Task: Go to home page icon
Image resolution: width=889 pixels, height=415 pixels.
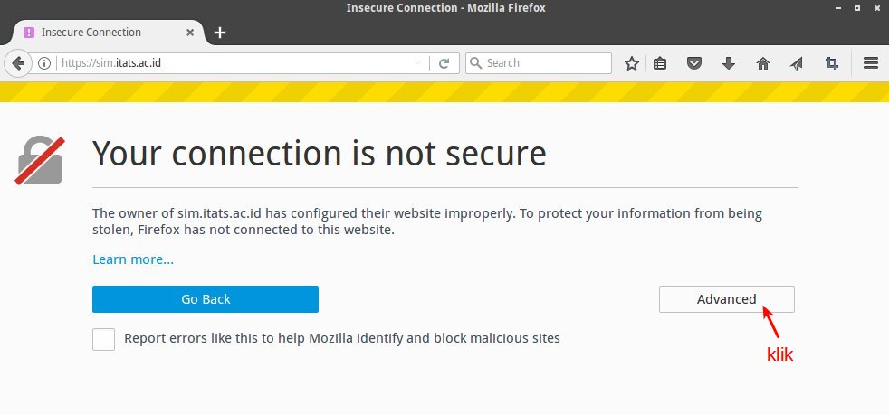Action: pos(763,63)
